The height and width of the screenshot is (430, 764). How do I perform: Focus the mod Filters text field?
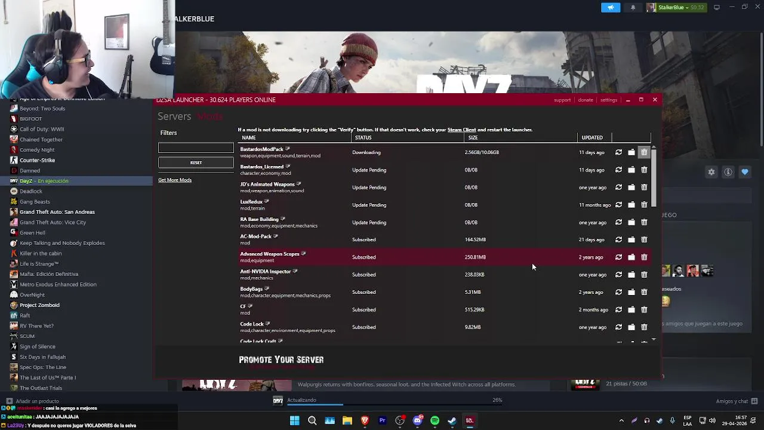point(196,148)
